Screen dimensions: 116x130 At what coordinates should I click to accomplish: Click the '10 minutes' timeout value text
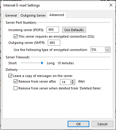(66, 63)
